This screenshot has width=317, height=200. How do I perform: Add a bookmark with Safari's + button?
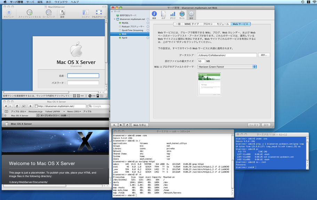(x=30, y=106)
